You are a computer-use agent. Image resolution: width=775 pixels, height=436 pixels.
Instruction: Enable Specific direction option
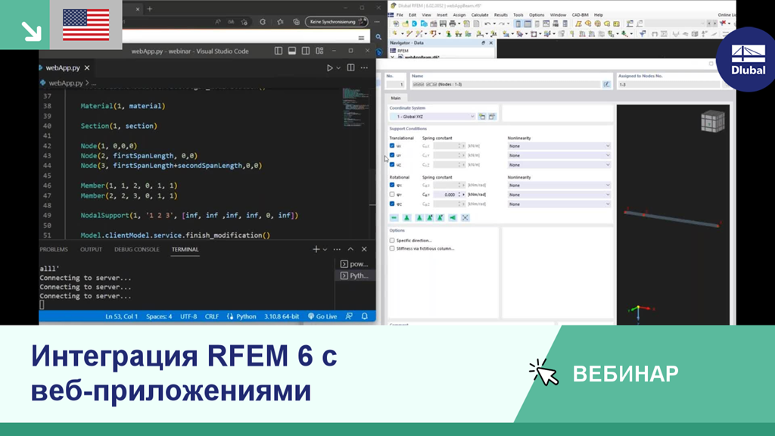coord(392,240)
